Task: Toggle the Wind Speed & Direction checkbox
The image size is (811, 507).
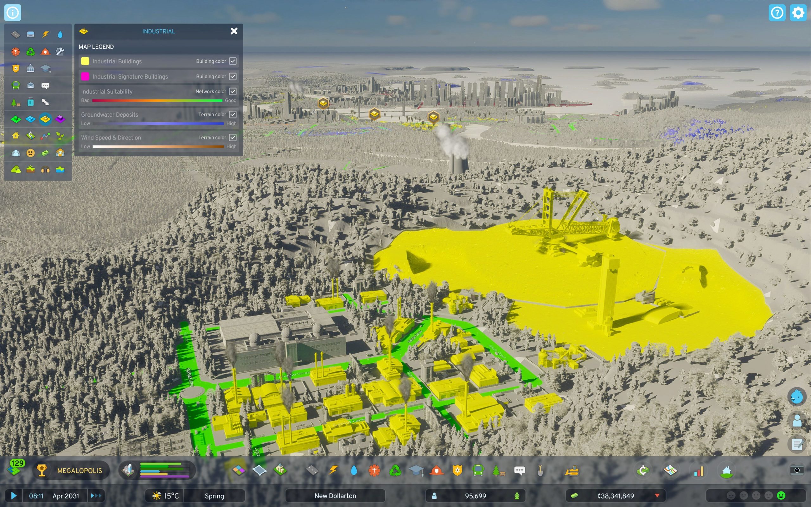Action: (x=233, y=137)
